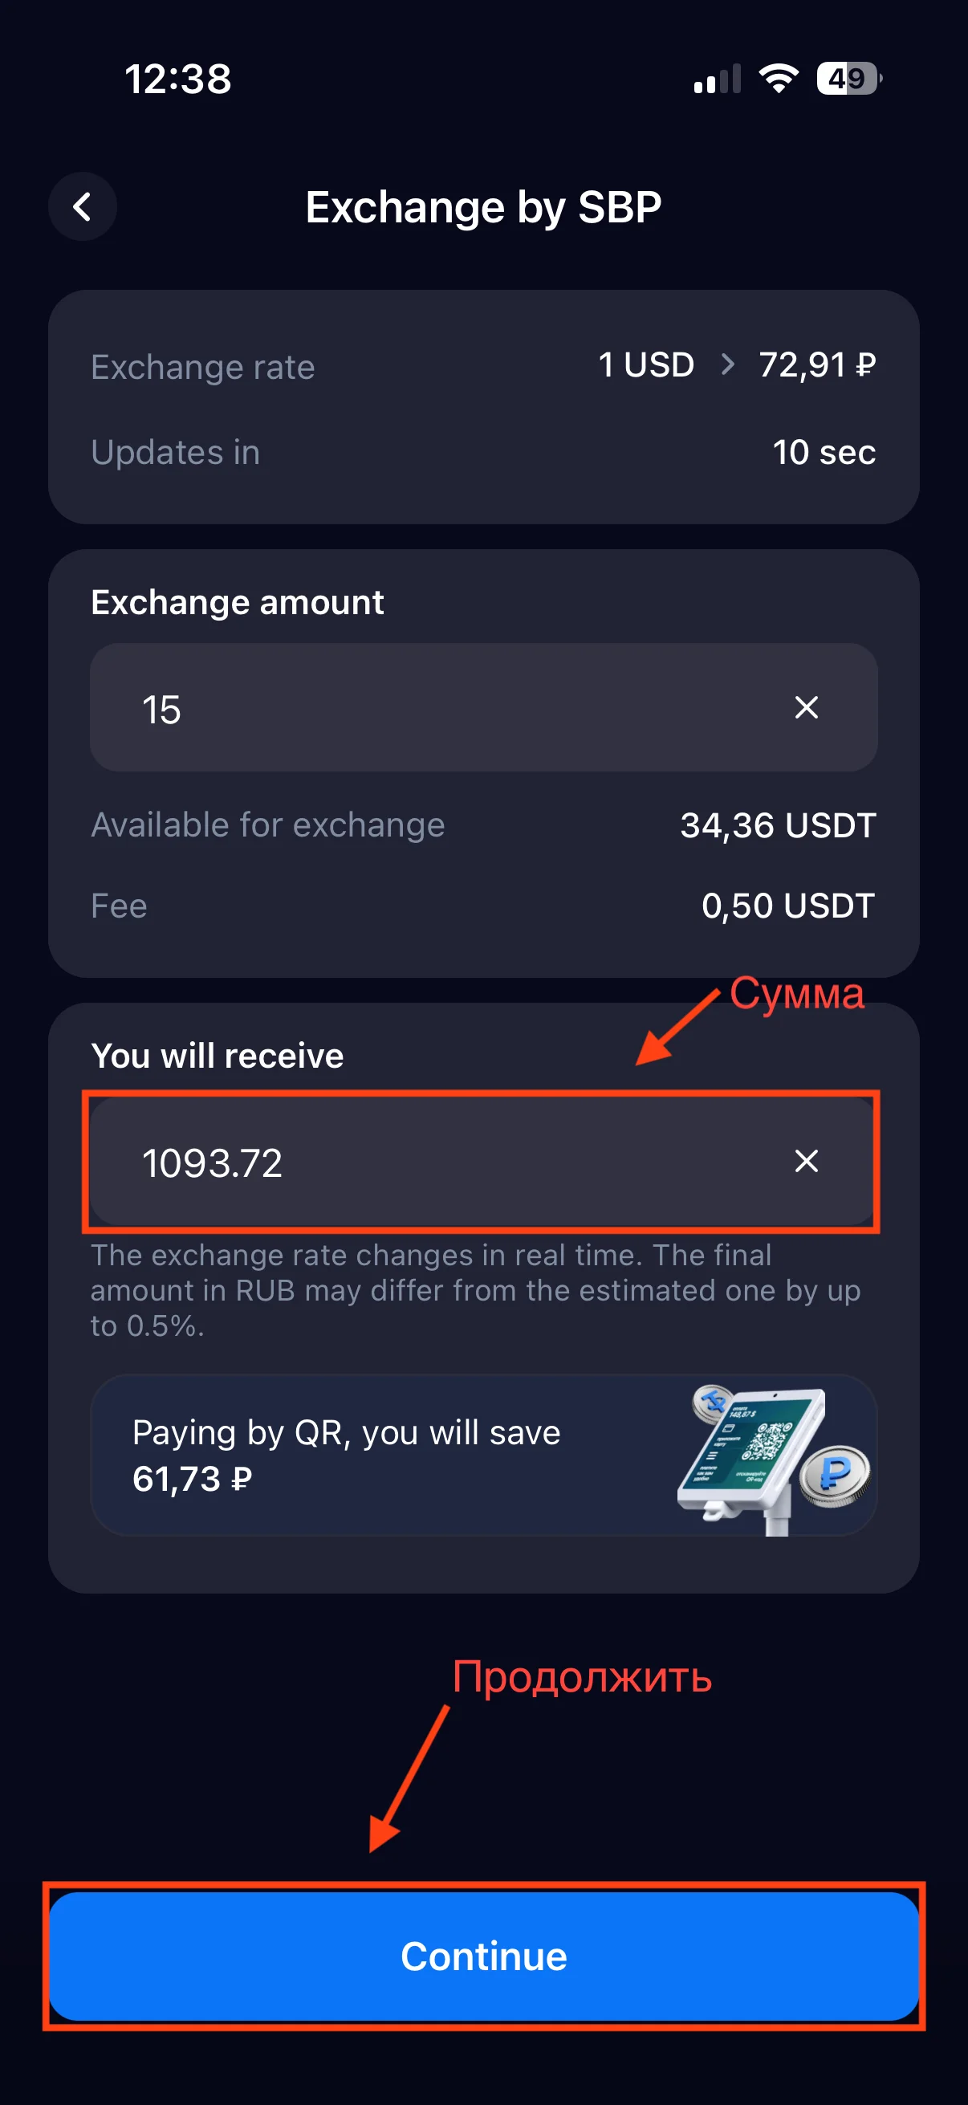Tap the battery indicator in status bar
This screenshot has width=968, height=2105.
848,79
